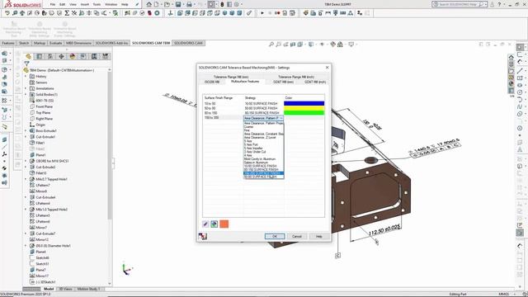The width and height of the screenshot is (528, 297).
Task: Click the New document icon
Action: click(157, 4)
